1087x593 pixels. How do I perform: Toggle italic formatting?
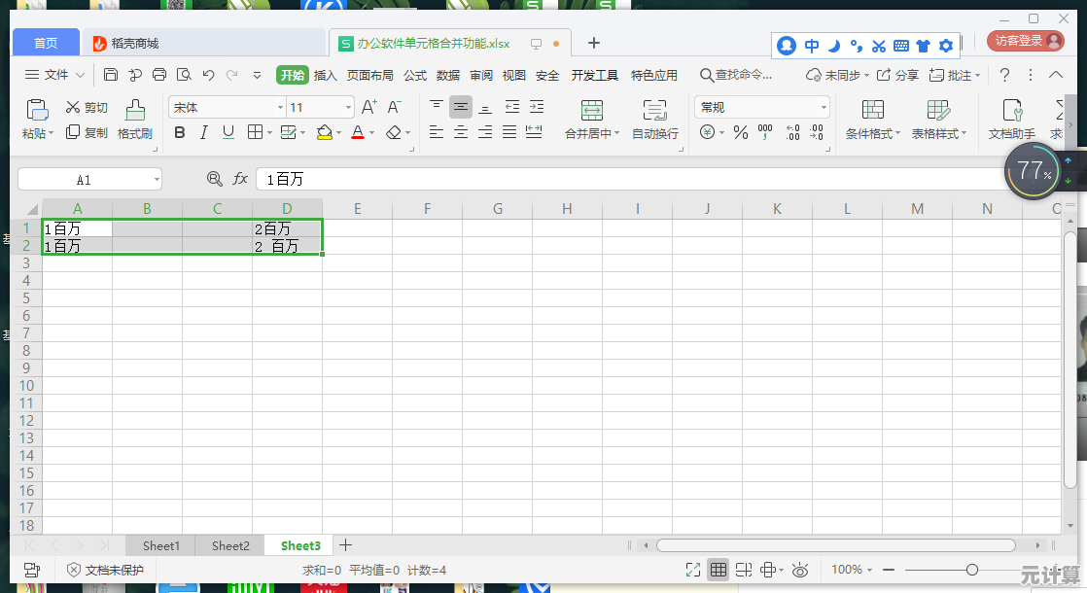[x=204, y=132]
